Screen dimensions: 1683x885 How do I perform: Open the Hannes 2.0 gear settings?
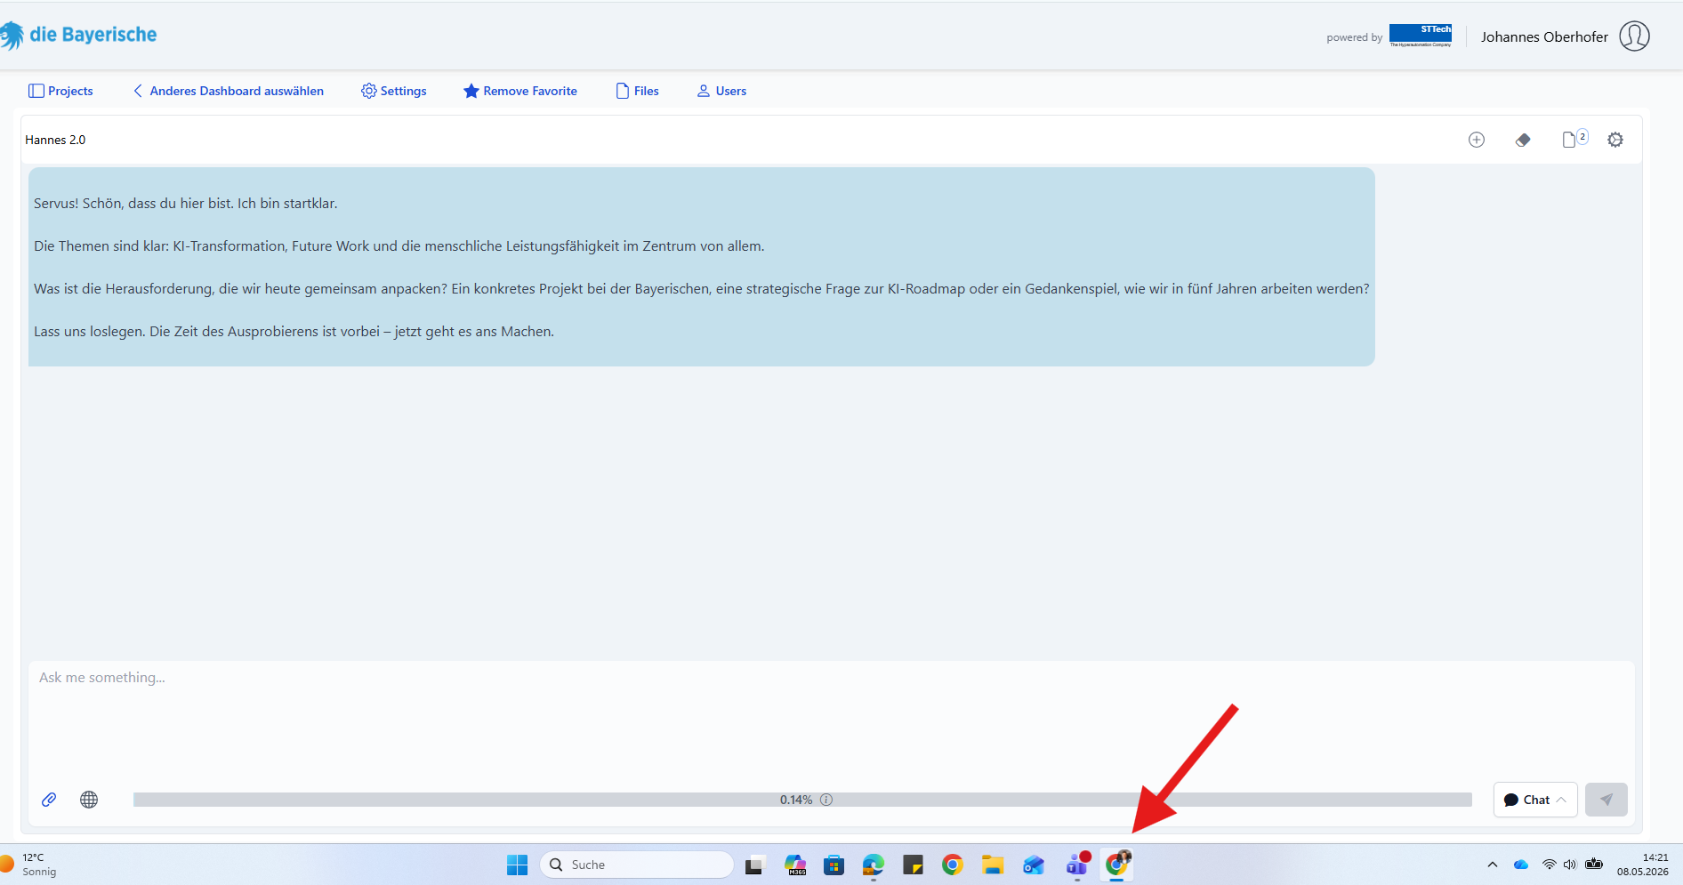1615,140
